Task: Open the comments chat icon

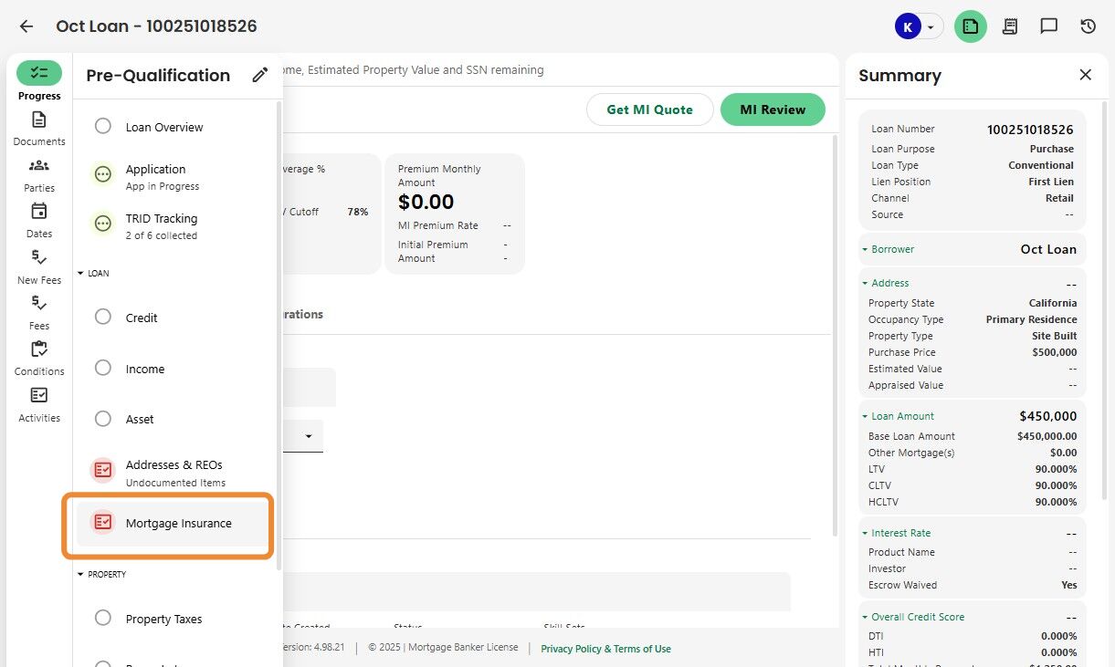Action: point(1048,26)
